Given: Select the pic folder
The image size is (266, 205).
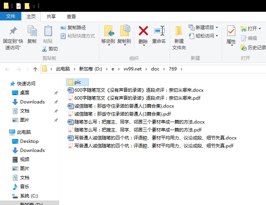Looking at the screenshot, I should (77, 82).
